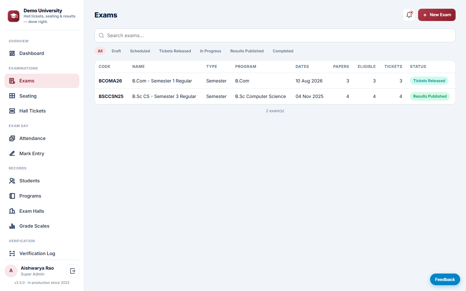The height and width of the screenshot is (291, 466).
Task: Show Completed exams
Action: tap(283, 51)
